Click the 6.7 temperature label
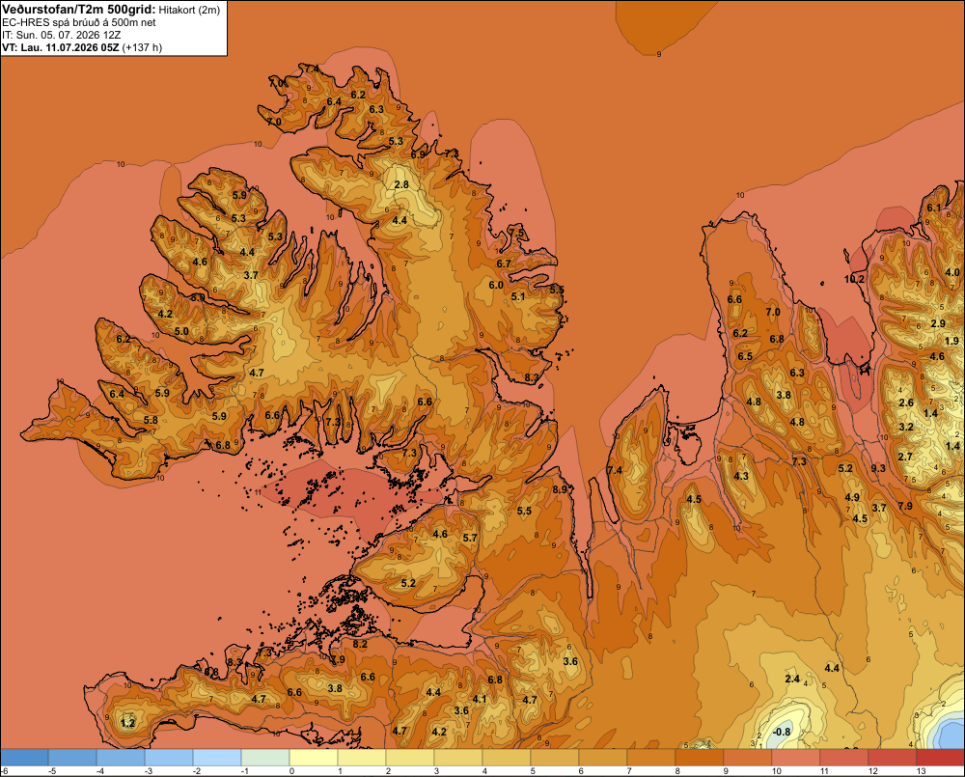Image resolution: width=965 pixels, height=777 pixels. [x=504, y=264]
